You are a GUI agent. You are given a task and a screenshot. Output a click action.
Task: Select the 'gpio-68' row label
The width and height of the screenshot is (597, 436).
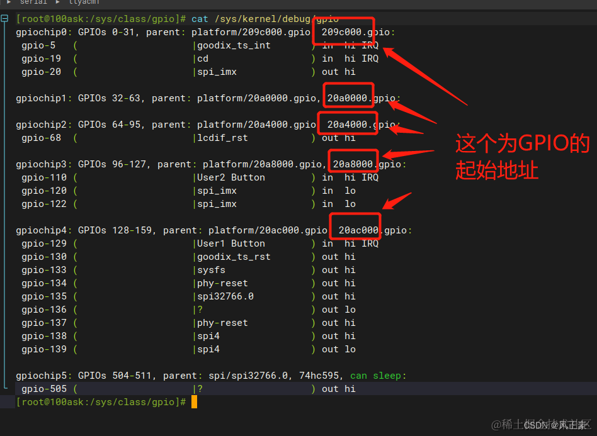pos(41,138)
